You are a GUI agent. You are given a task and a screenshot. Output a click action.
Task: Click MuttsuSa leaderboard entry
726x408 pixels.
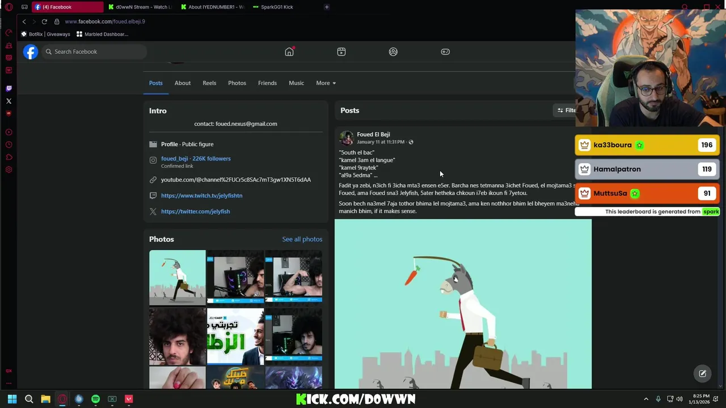click(x=647, y=193)
